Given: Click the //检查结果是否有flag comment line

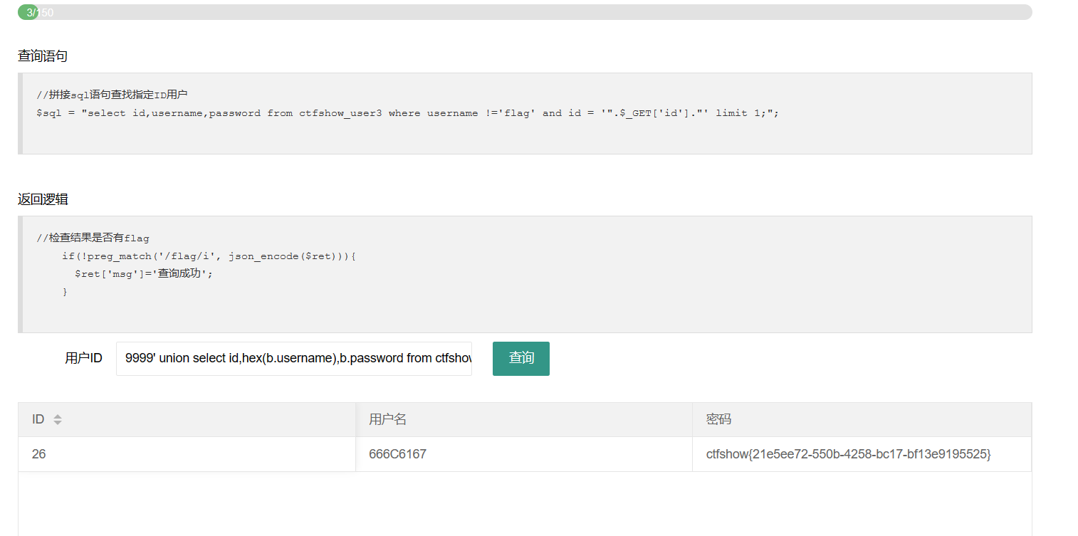Looking at the screenshot, I should click(x=93, y=238).
